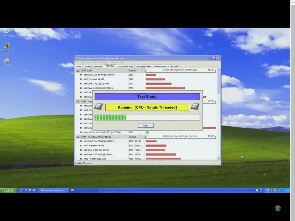
Task: Click the CPU Mark section header icon
Action: (x=78, y=71)
